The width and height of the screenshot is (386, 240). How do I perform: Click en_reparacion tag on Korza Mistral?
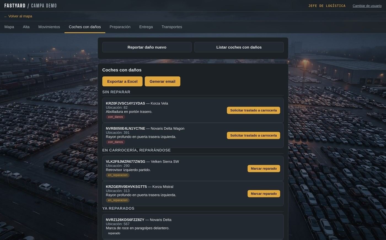118,200
